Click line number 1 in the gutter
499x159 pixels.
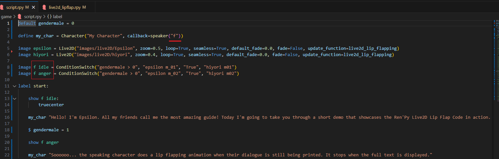(8, 23)
